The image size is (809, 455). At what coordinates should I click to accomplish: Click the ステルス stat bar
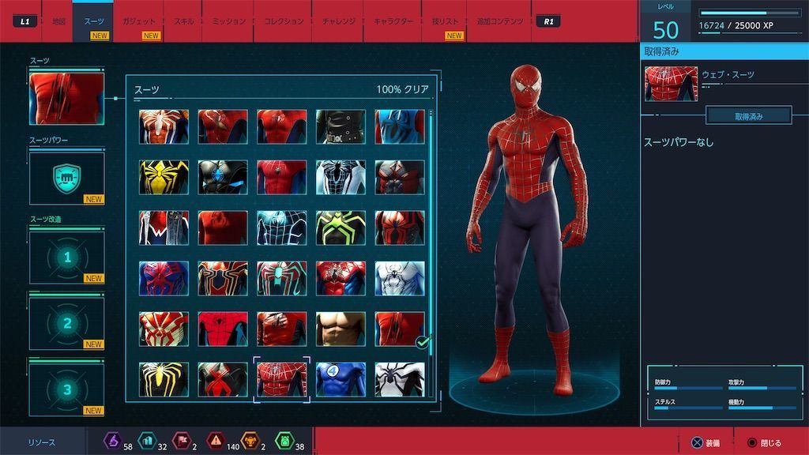[x=688, y=408]
